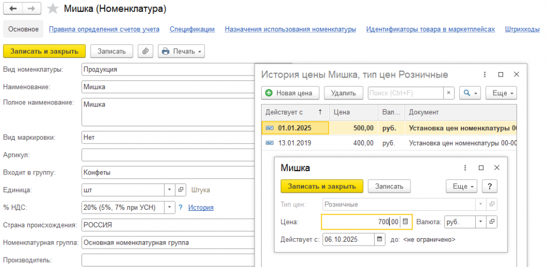This screenshot has height=267, width=548.
Task: Select the 13.01.2019 price row
Action: [x=389, y=143]
